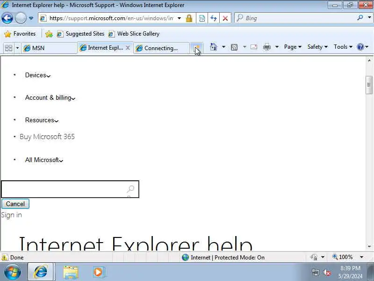Open the Page menu
374x281 pixels.
pyautogui.click(x=293, y=47)
